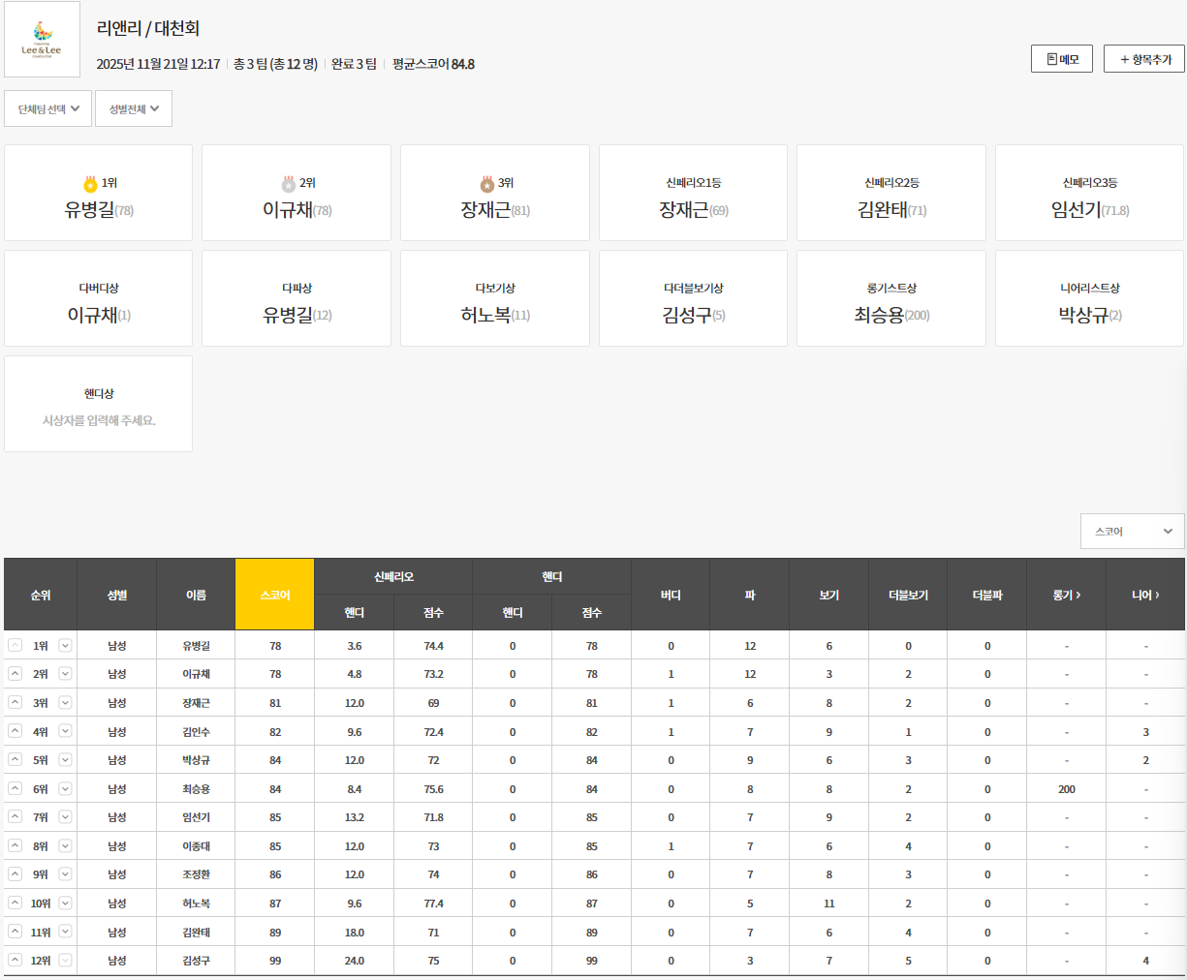This screenshot has width=1187, height=980.
Task: Click the 니어 column header
Action: click(x=1144, y=595)
